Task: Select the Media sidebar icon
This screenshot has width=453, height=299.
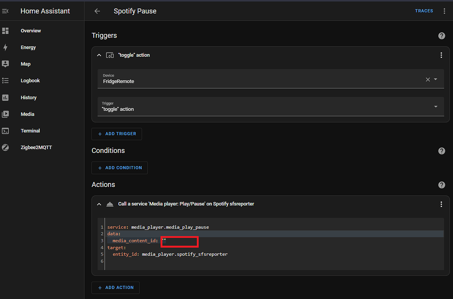Action: 5,114
